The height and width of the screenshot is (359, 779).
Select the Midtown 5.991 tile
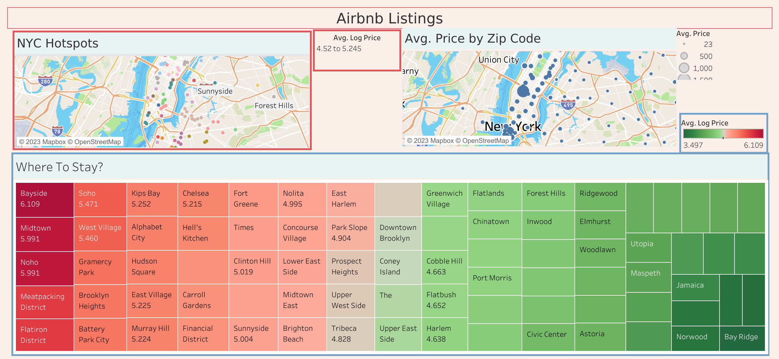(x=44, y=234)
